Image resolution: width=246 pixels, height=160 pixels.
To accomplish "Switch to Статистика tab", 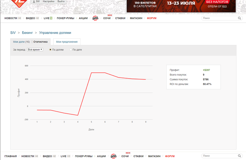I will [40, 42].
